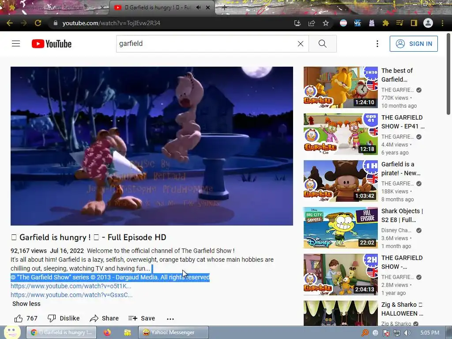Mute tab via speaker icon on Garfield tab
The image size is (452, 339).
point(198,8)
